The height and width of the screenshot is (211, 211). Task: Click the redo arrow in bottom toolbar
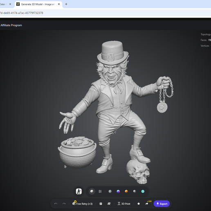coord(64,204)
